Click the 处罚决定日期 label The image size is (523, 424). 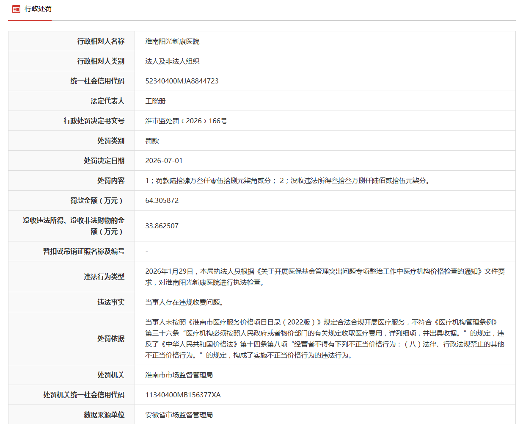click(x=104, y=161)
